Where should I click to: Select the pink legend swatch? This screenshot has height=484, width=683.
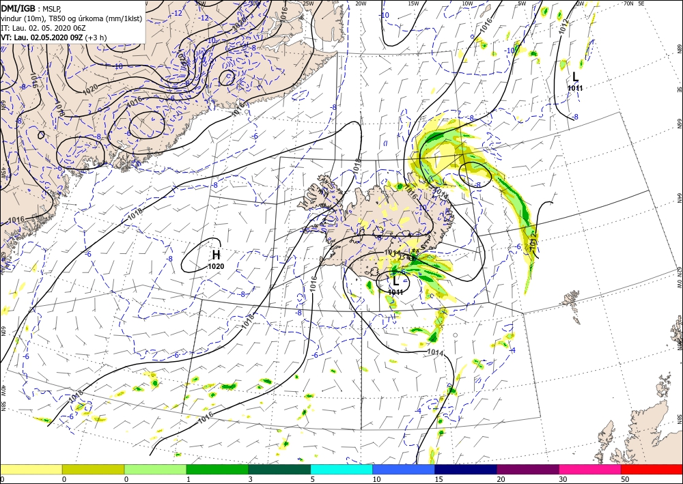point(590,469)
